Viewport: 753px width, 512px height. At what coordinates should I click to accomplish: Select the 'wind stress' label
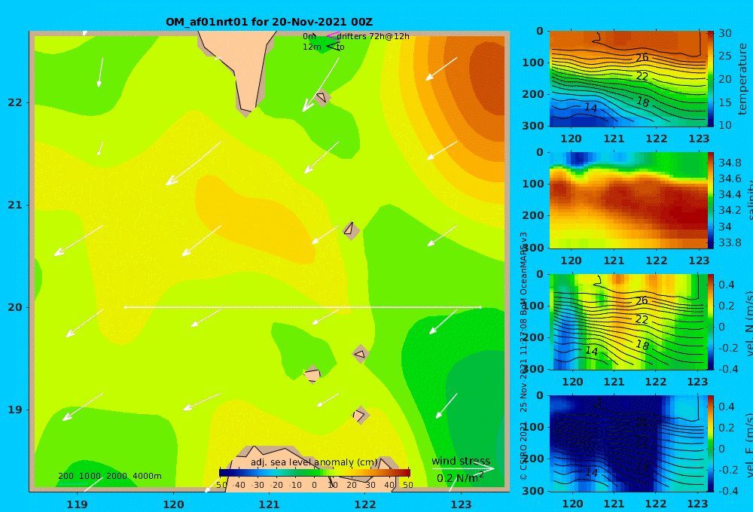(461, 461)
